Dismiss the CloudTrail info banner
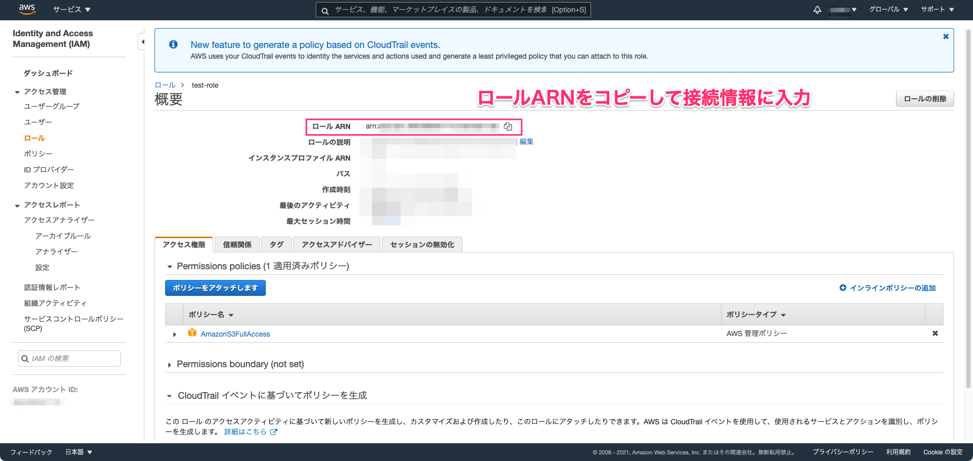 click(945, 36)
